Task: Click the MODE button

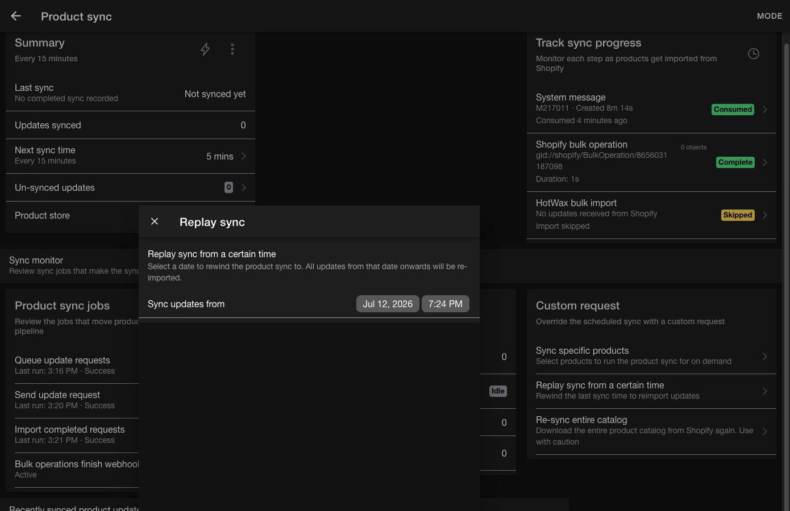Action: tap(770, 16)
